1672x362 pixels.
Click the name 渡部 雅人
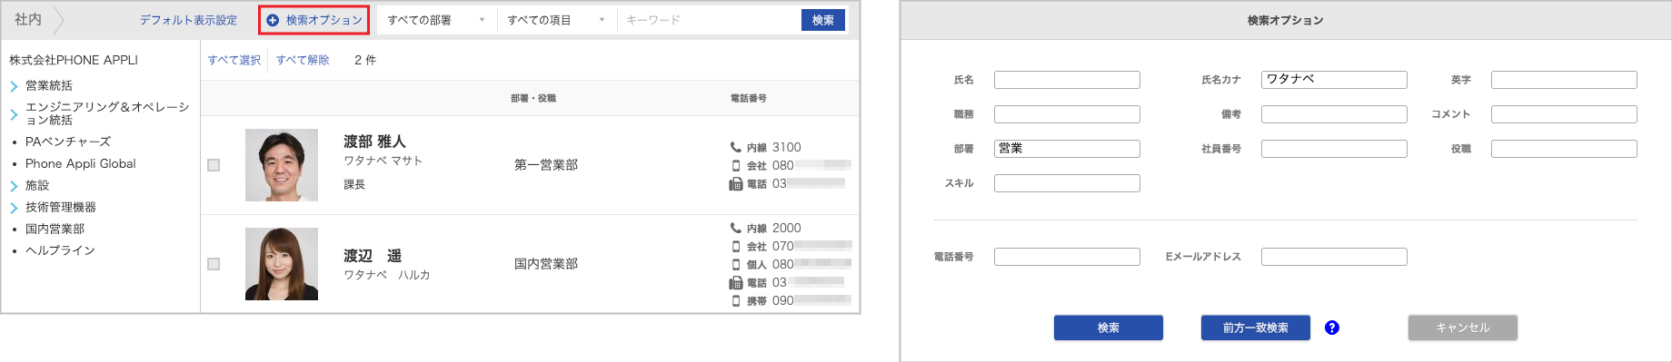click(x=374, y=142)
